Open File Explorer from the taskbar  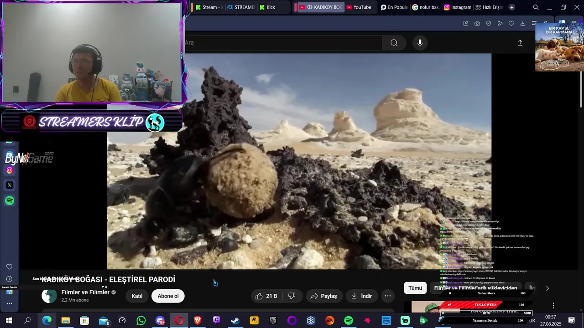66,321
